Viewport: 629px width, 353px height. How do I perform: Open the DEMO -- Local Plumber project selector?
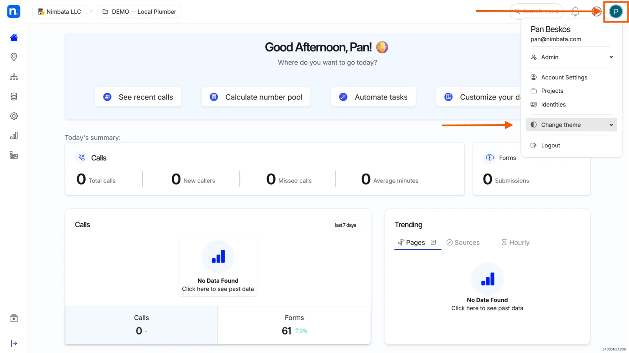(x=139, y=11)
